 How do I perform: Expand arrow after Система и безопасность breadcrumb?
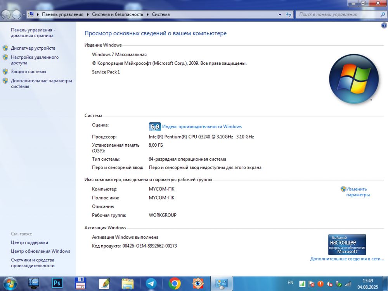pos(148,15)
